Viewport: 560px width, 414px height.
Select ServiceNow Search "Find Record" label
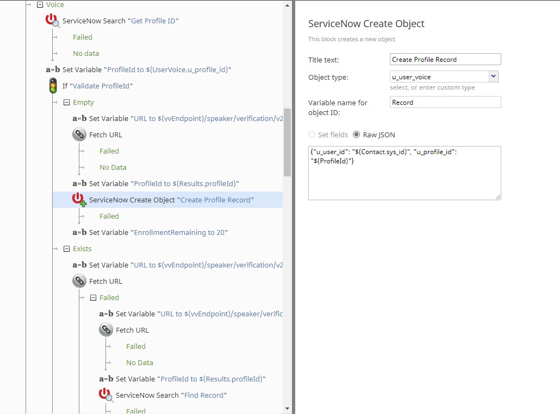point(171,395)
